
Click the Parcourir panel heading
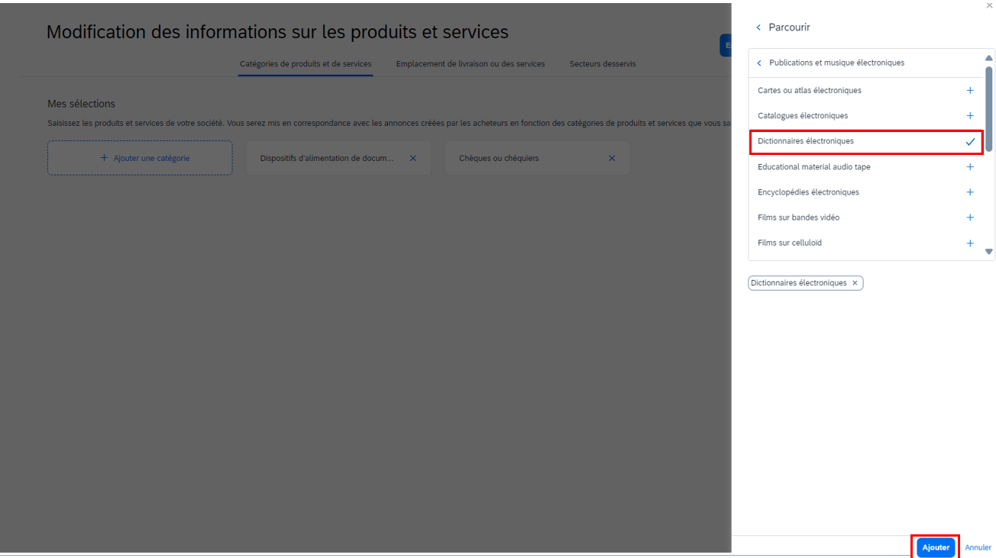click(789, 27)
